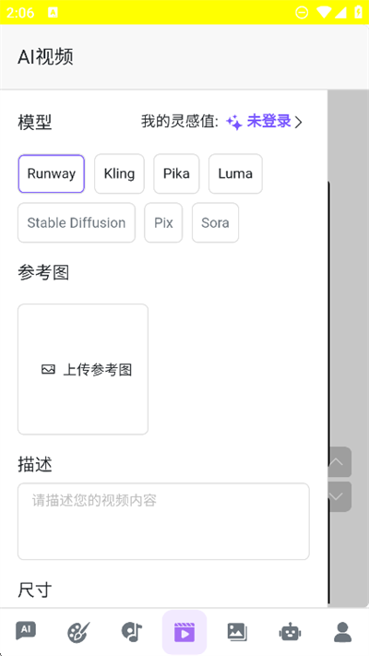Choose the Luma model
This screenshot has width=369, height=656.
pos(235,173)
